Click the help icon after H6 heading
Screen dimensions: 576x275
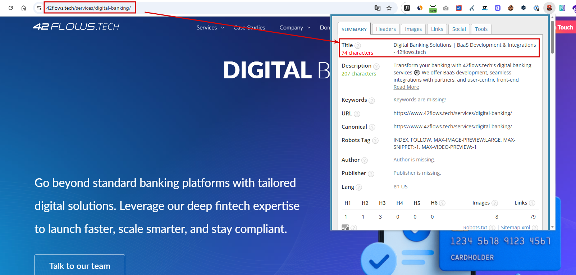point(442,203)
